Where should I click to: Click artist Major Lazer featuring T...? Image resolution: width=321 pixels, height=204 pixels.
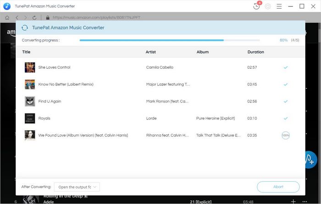point(168,84)
